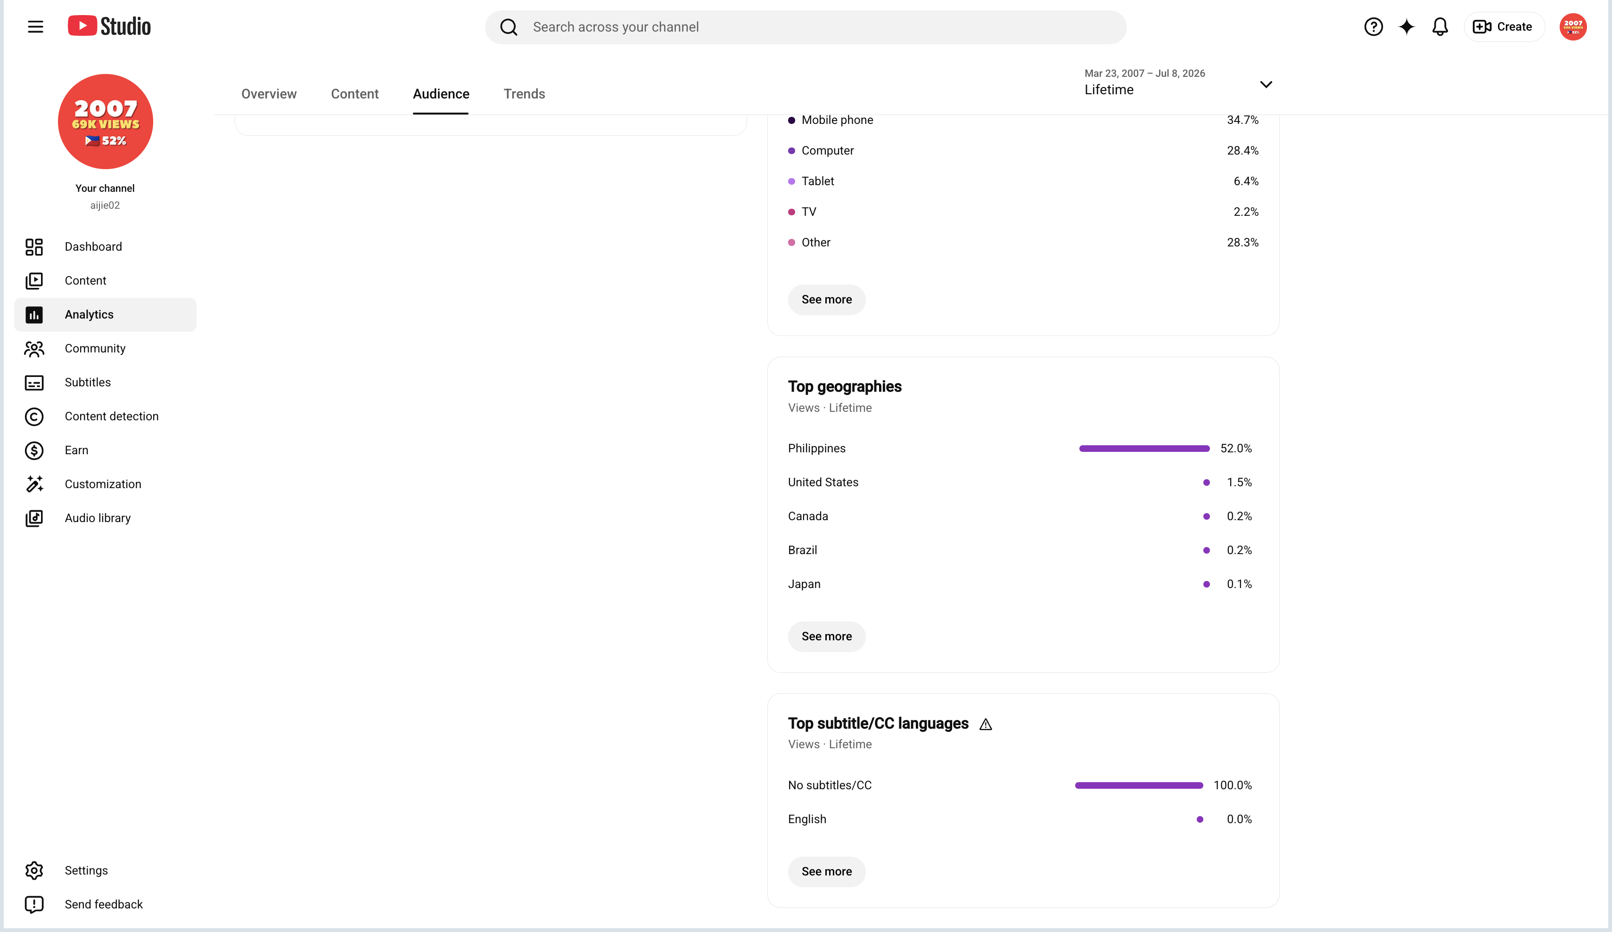Click the Analytics bar chart icon
The image size is (1612, 932).
[x=34, y=315]
